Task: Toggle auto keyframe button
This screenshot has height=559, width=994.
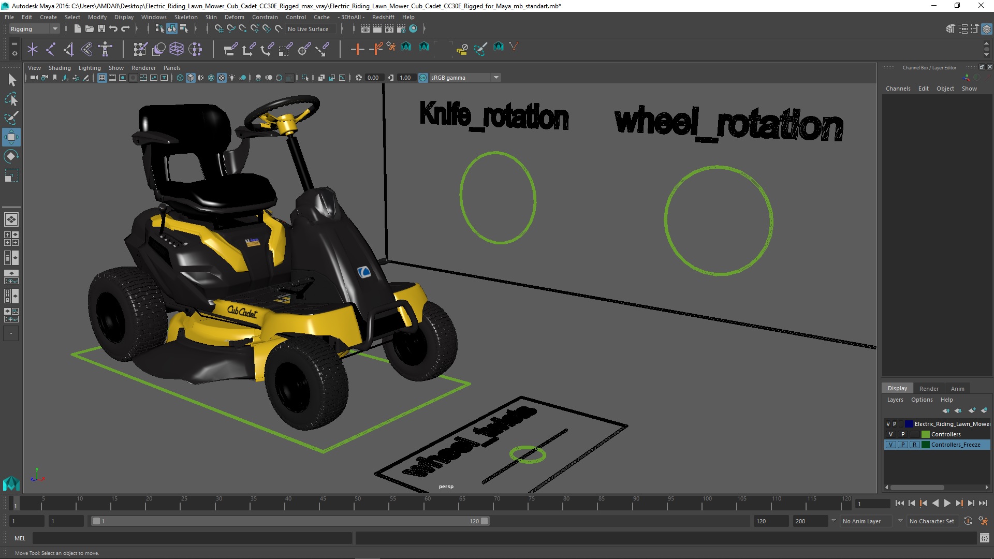Action: (968, 521)
